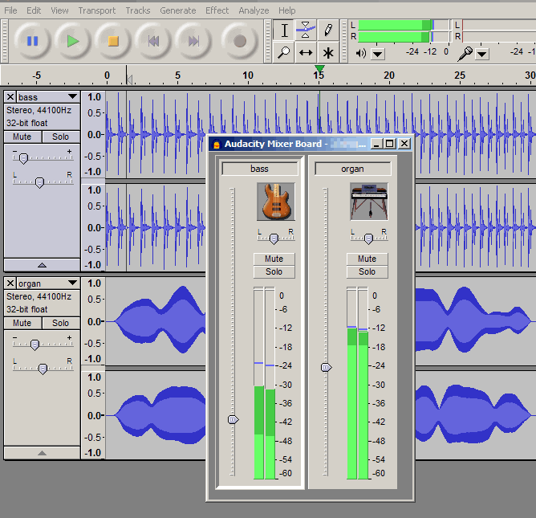
Task: Skip to end of project
Action: coord(193,42)
